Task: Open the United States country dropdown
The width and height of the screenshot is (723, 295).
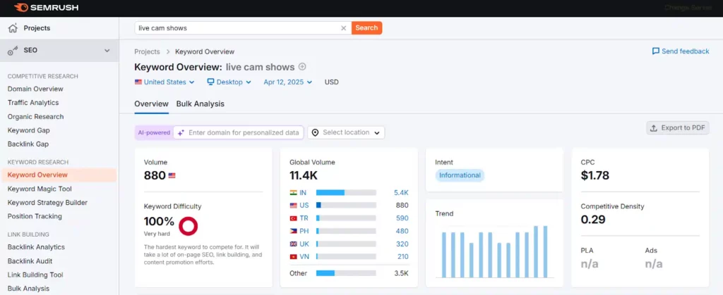Action: click(165, 82)
